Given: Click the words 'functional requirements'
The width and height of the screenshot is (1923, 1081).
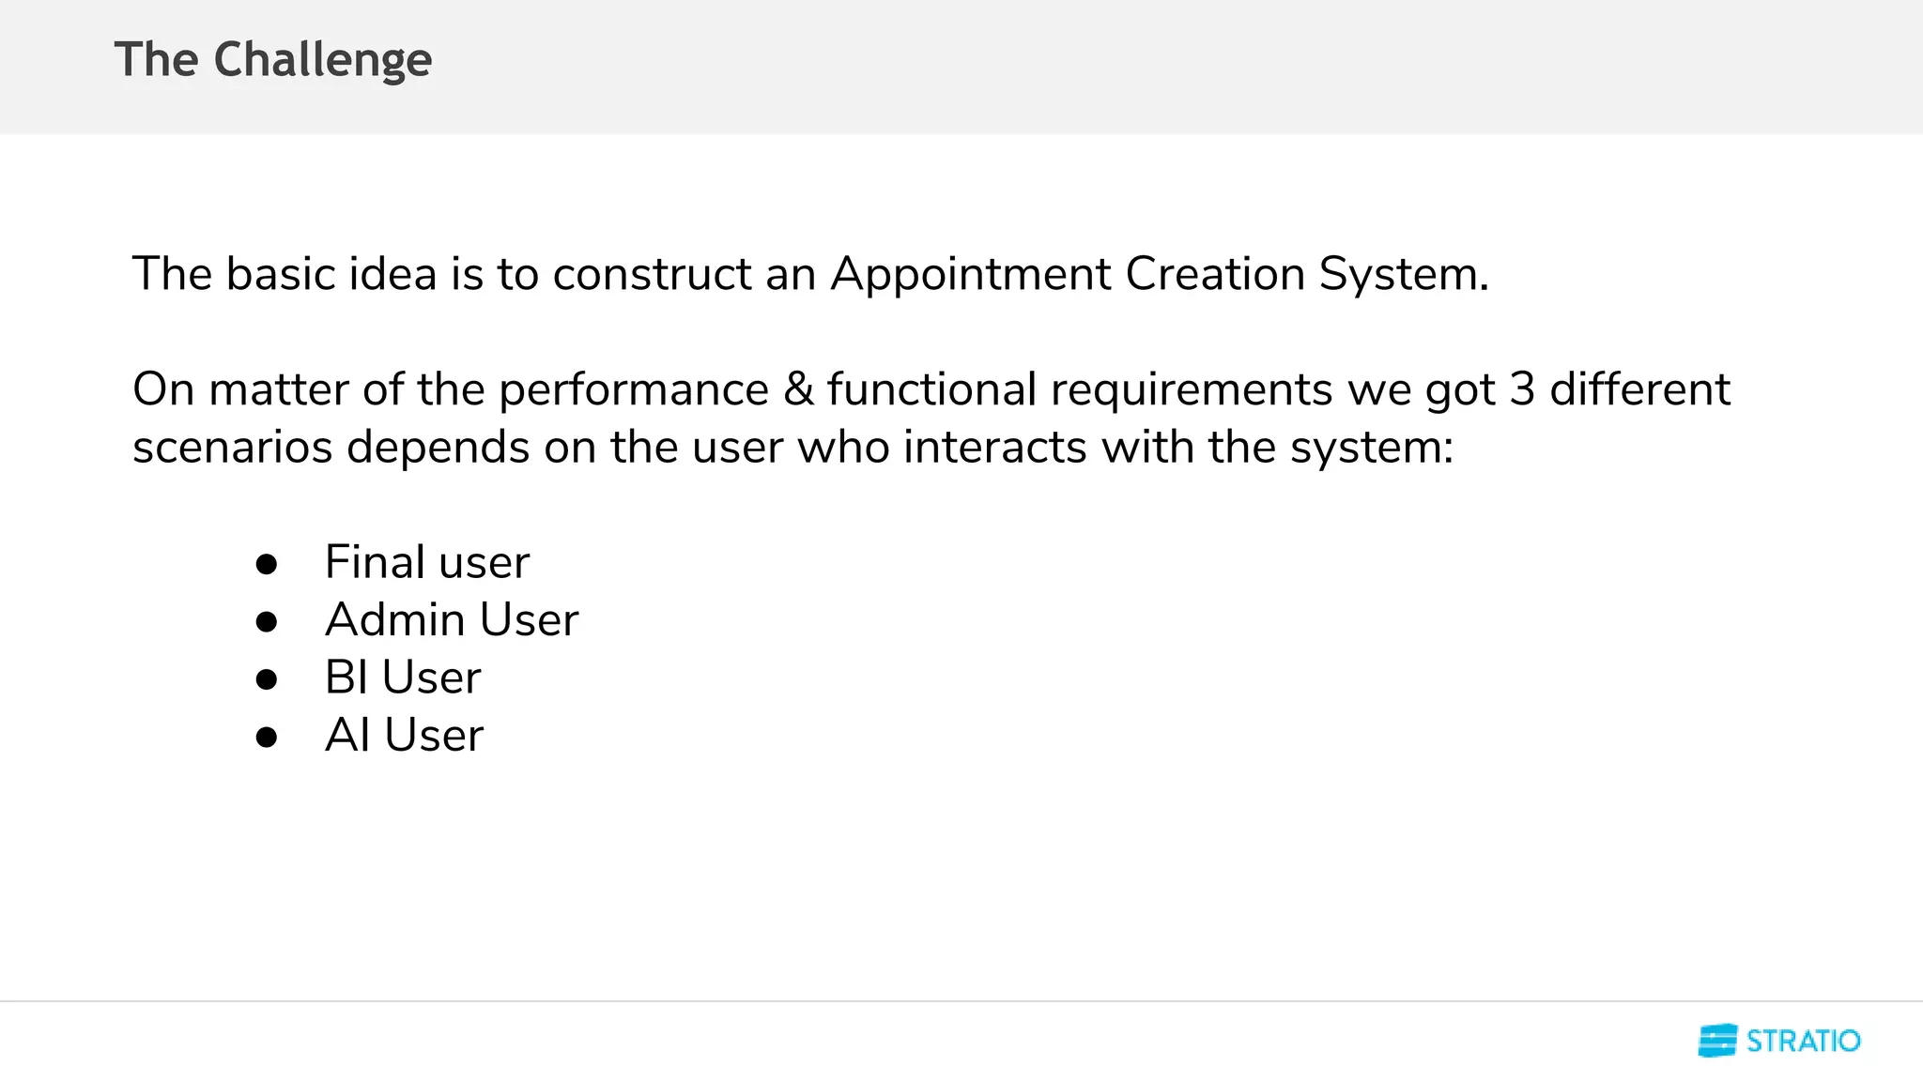Looking at the screenshot, I should point(1079,389).
